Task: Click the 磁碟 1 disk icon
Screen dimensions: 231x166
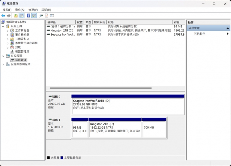Action: tap(50, 120)
